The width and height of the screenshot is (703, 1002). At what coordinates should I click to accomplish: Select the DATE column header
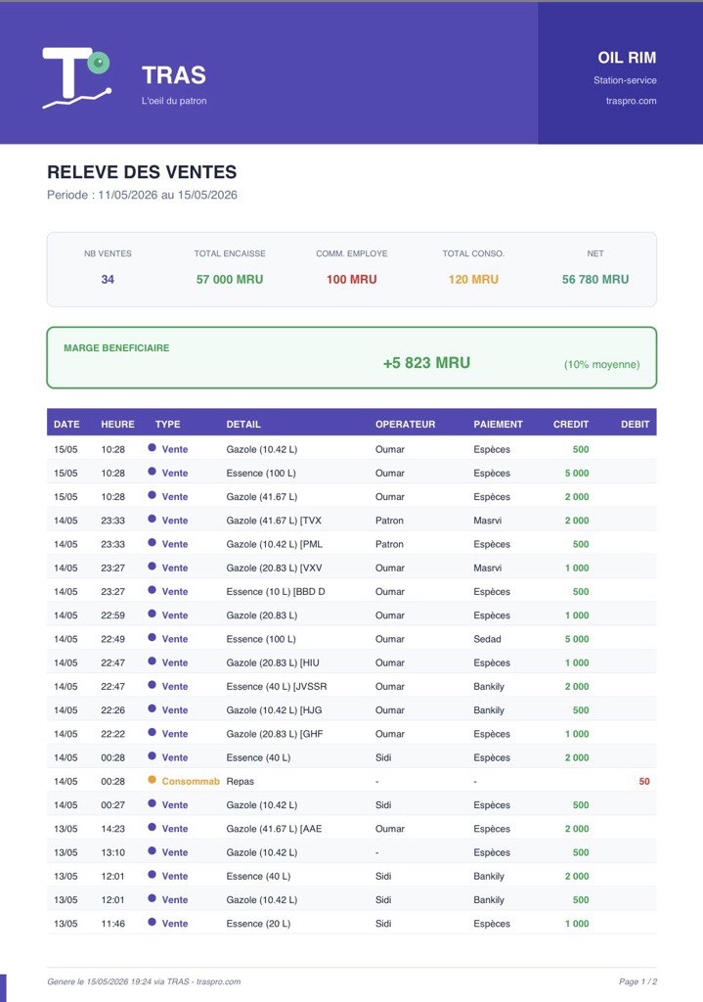(66, 425)
